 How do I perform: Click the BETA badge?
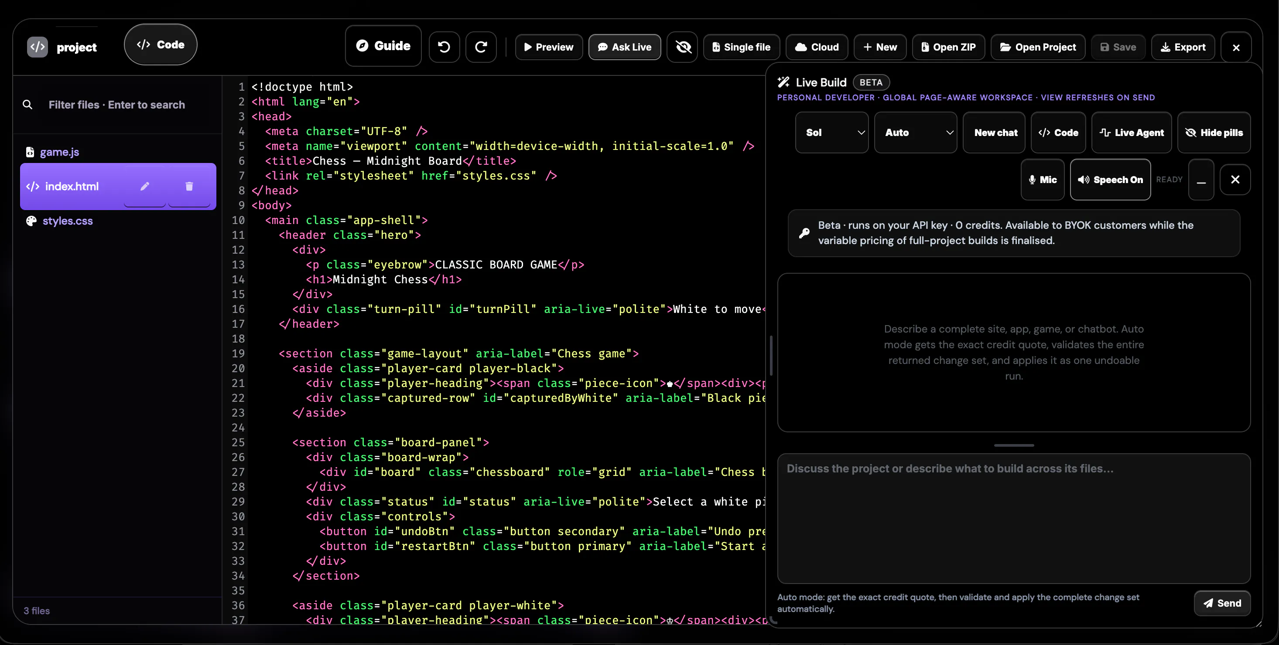[871, 82]
